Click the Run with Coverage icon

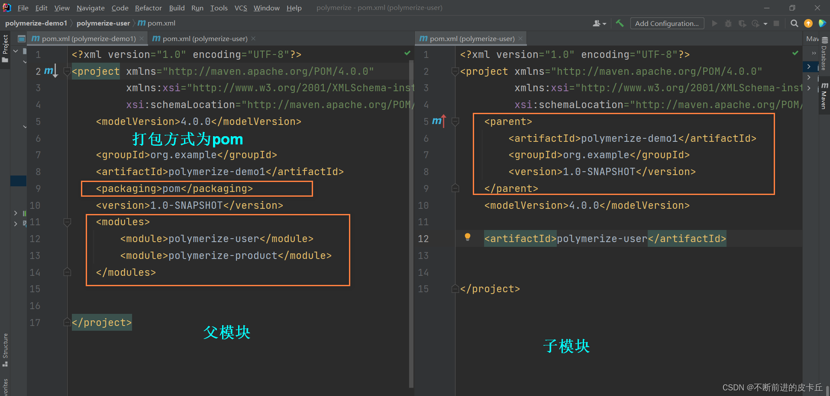(x=742, y=23)
